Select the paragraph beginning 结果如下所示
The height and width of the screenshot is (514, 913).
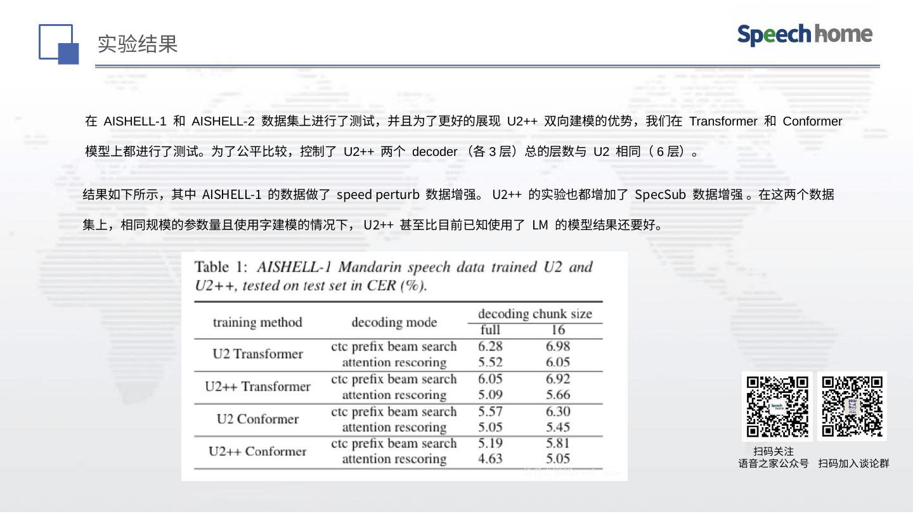click(x=458, y=209)
